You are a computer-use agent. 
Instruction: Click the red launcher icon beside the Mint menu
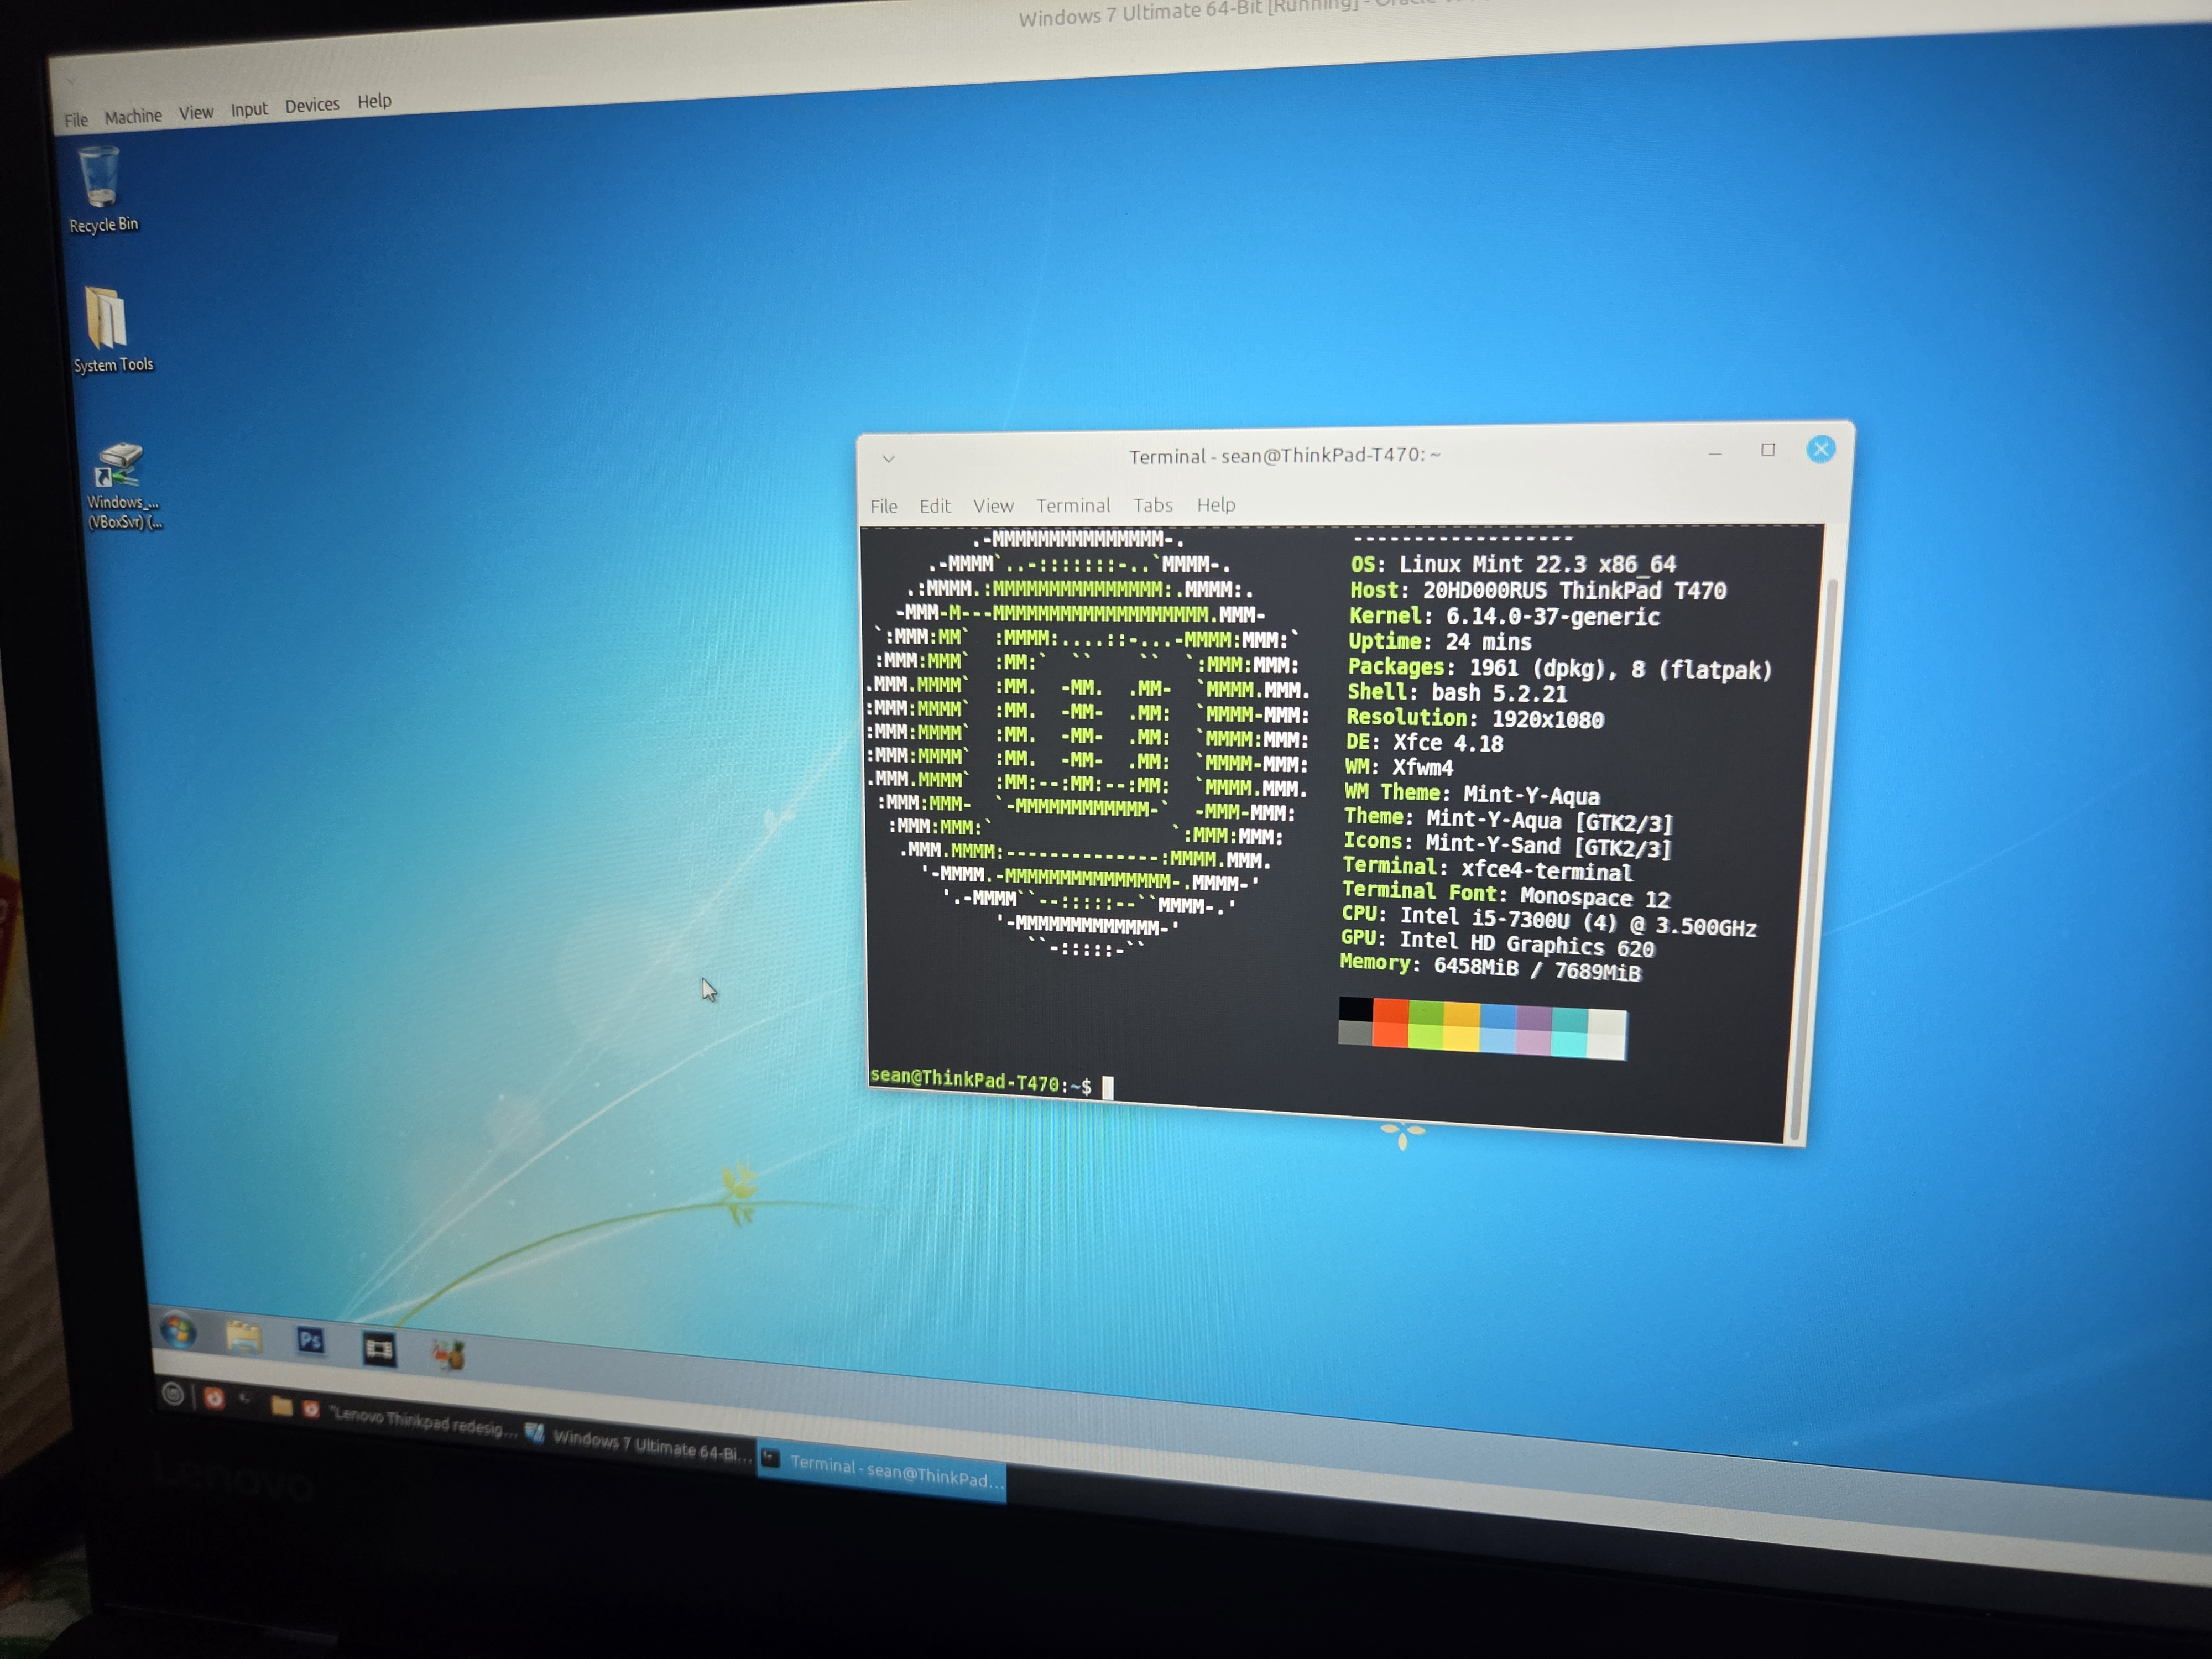(x=213, y=1398)
